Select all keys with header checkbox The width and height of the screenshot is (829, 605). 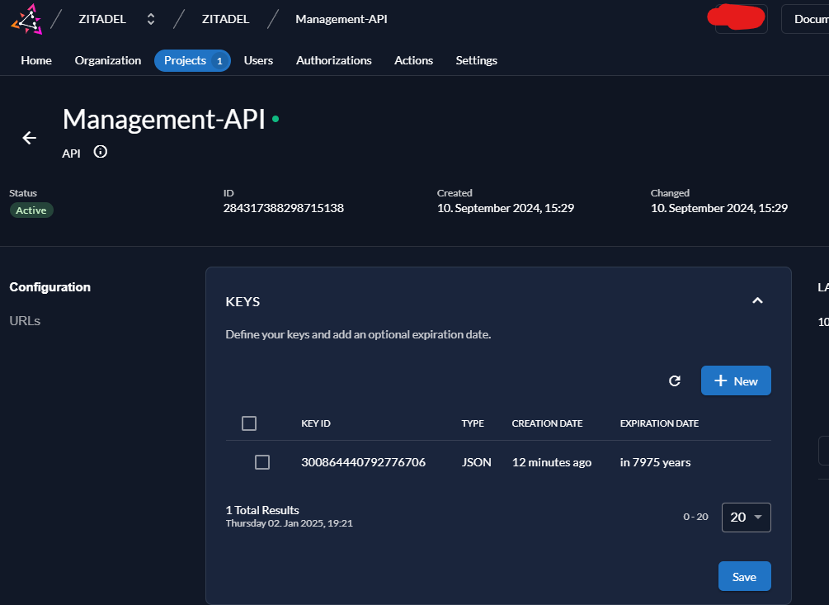point(249,423)
